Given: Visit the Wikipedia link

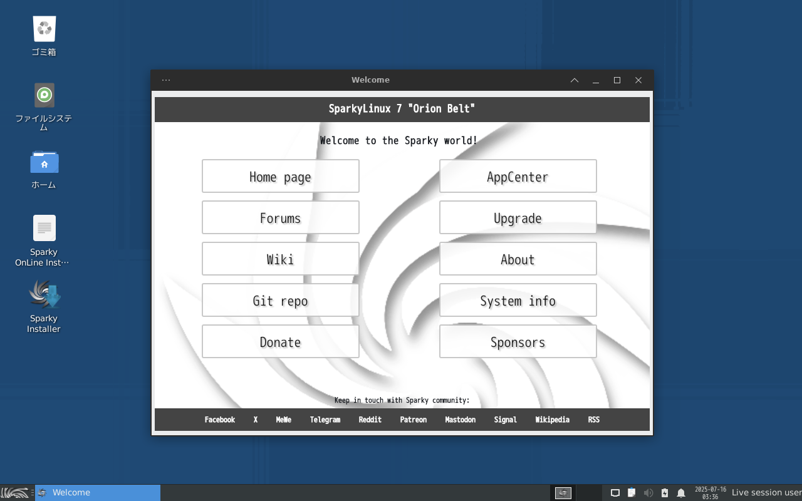Looking at the screenshot, I should click(553, 420).
